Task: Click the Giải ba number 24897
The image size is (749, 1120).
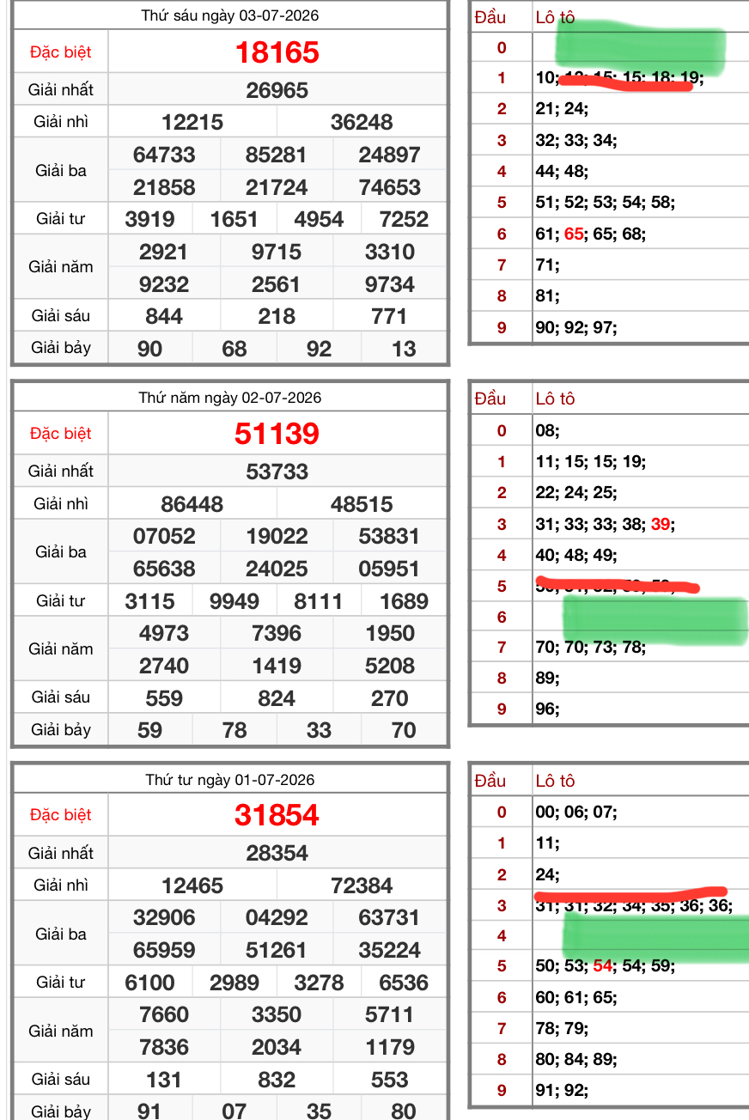Action: click(x=389, y=155)
